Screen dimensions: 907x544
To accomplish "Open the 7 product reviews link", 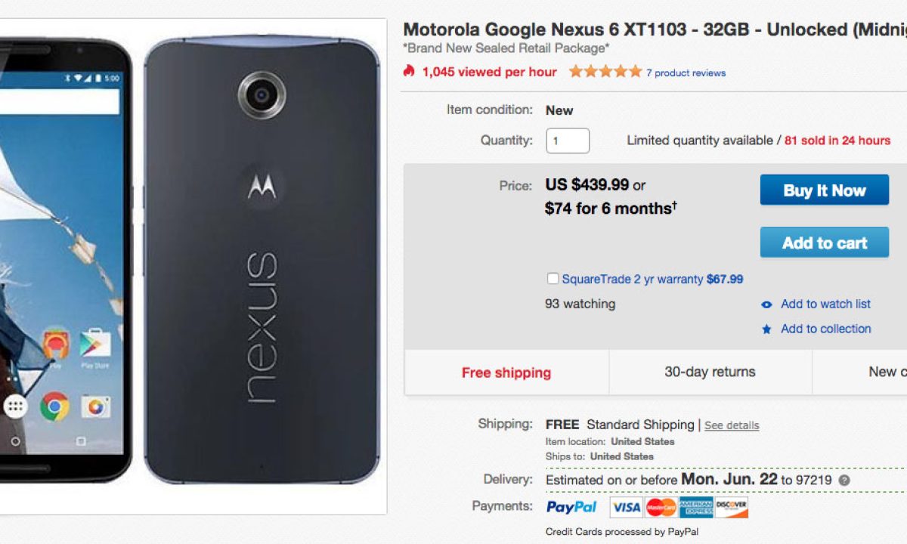I will pyautogui.click(x=686, y=73).
